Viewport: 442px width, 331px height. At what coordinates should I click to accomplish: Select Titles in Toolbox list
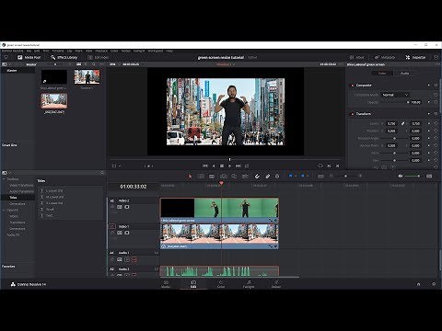pyautogui.click(x=13, y=198)
